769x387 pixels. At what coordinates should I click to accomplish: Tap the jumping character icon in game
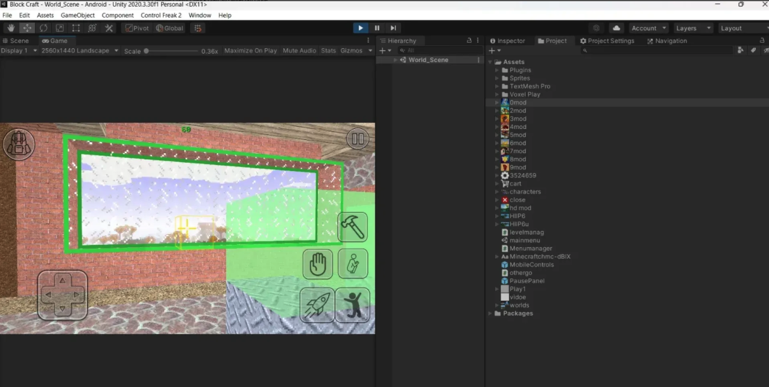[x=353, y=304]
